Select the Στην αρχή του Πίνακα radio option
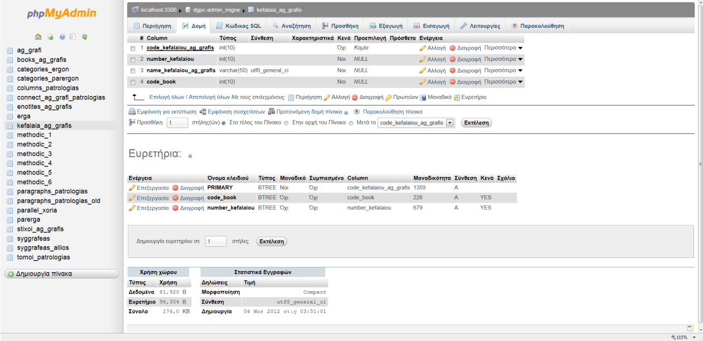This screenshot has width=703, height=341. coord(286,123)
